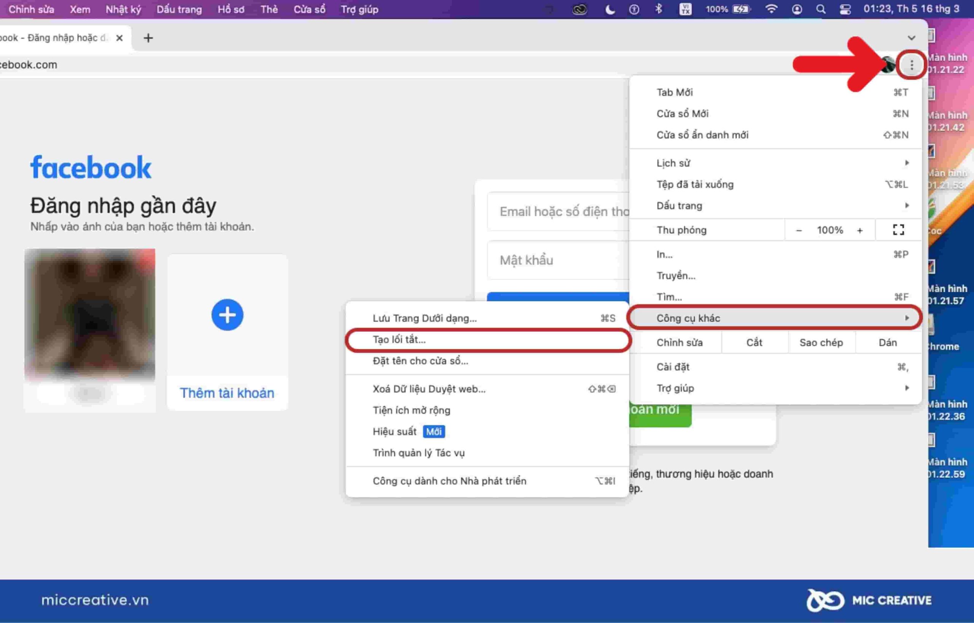Select Xoá Dữ liệu Duyệt web...
This screenshot has height=623, width=974.
[x=488, y=389]
